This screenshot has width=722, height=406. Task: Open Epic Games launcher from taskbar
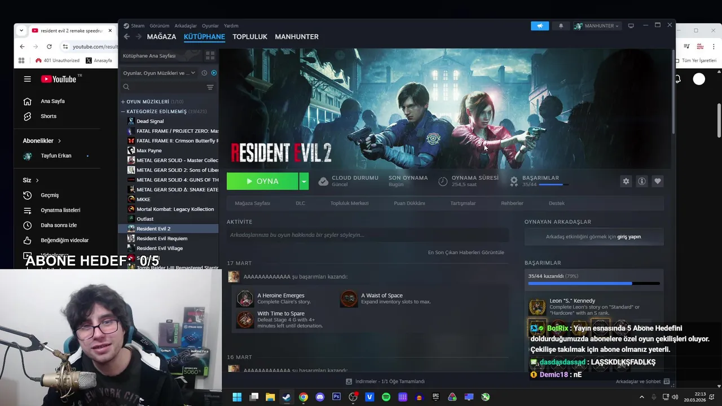(435, 397)
